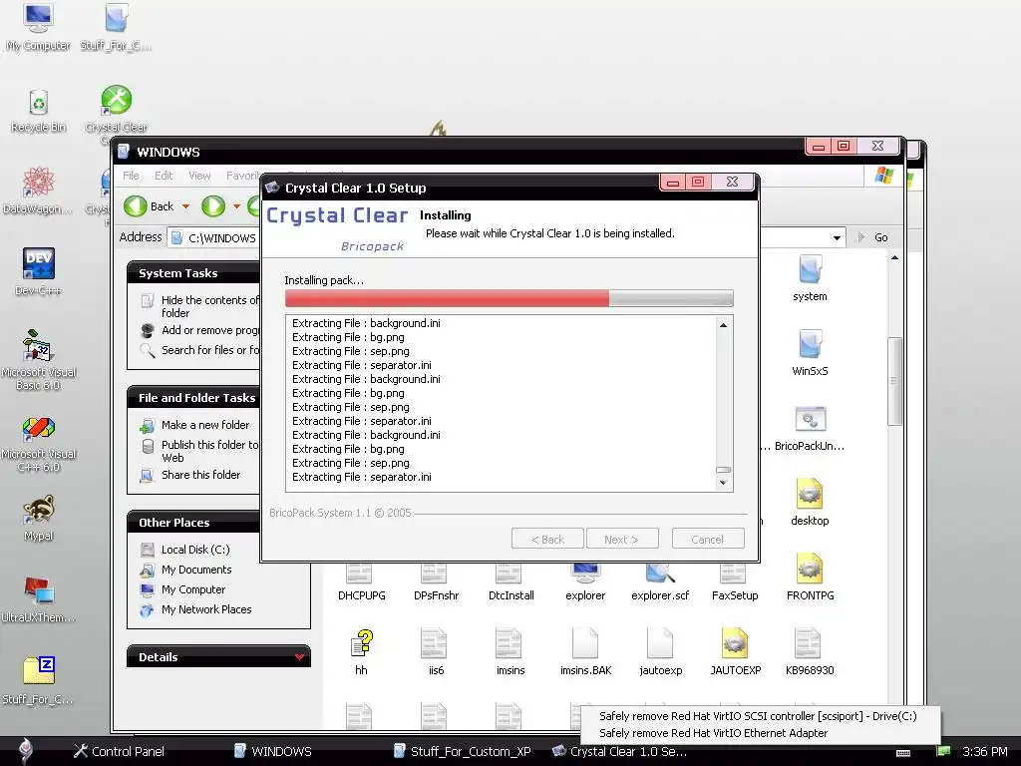Launch Mypal browser desktop icon
This screenshot has width=1021, height=766.
pyautogui.click(x=39, y=519)
